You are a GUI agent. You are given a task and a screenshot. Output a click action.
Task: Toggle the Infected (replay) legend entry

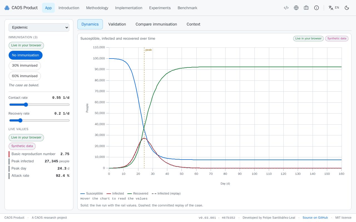click(166, 193)
